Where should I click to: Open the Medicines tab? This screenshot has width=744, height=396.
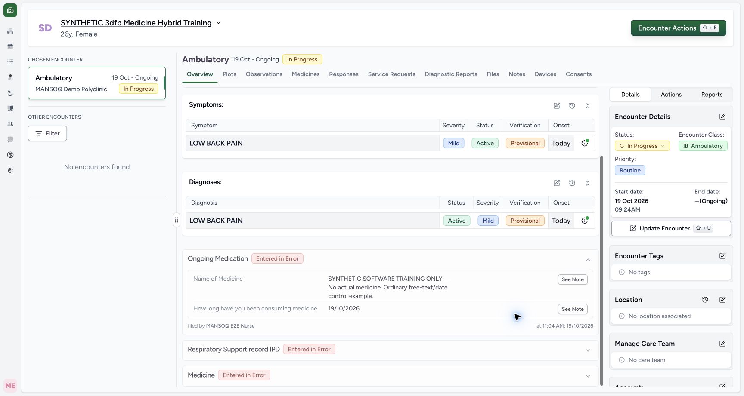click(306, 74)
